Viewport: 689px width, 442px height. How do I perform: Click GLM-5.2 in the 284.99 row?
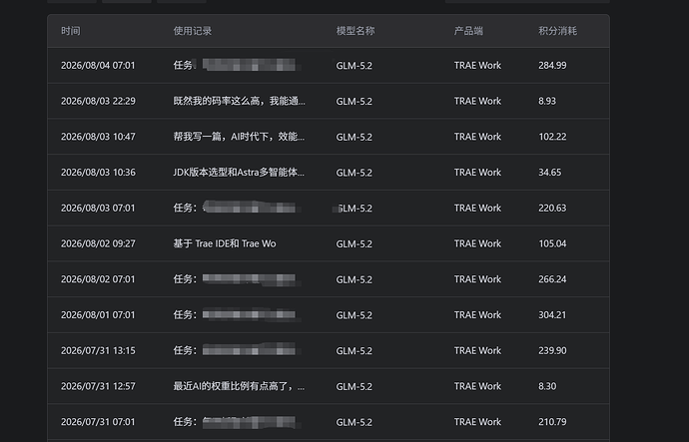point(354,66)
